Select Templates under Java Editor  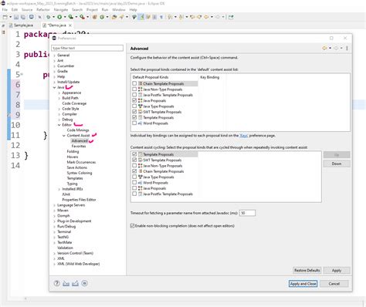coord(75,178)
